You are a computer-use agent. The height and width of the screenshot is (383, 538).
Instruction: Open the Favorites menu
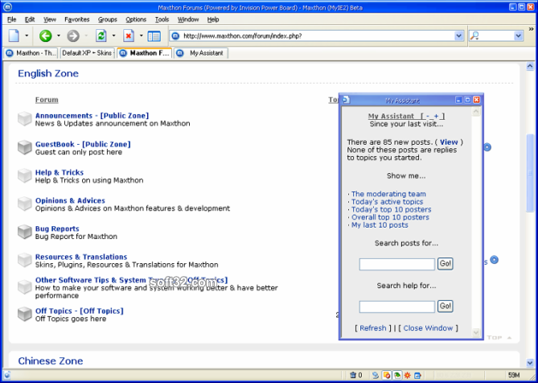click(77, 19)
